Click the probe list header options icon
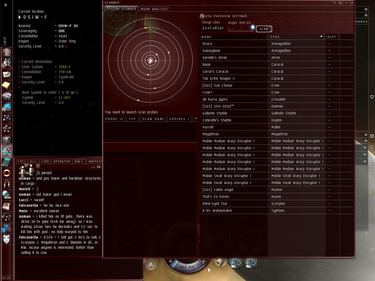375x281 pixels. (196, 119)
